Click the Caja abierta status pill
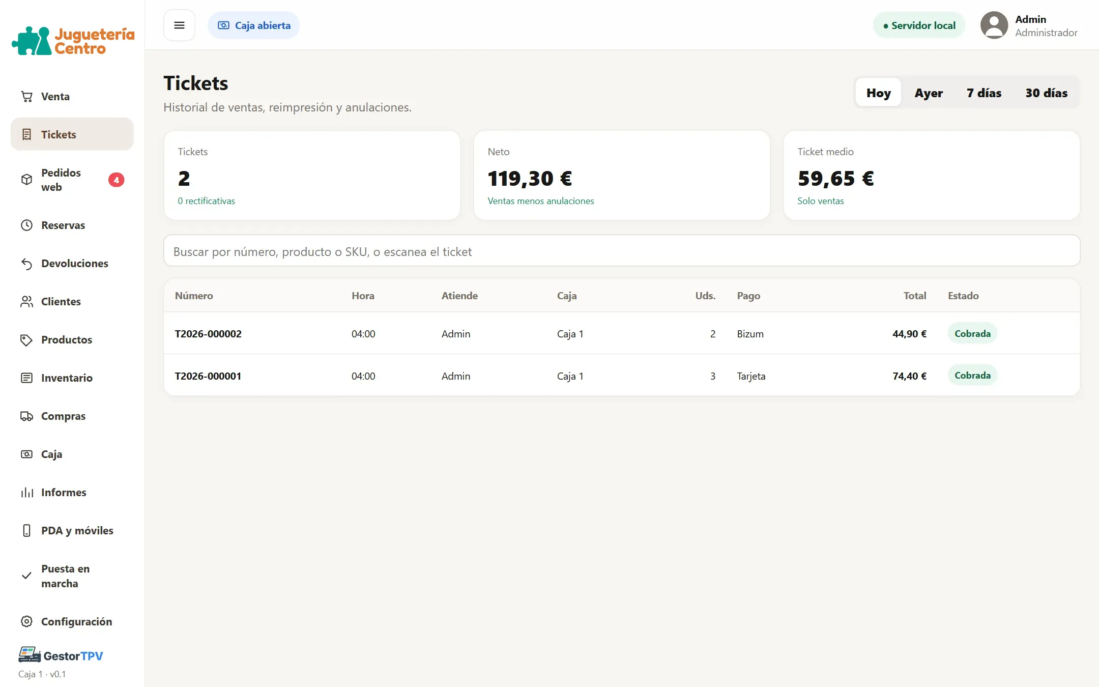1099x687 pixels. tap(253, 25)
